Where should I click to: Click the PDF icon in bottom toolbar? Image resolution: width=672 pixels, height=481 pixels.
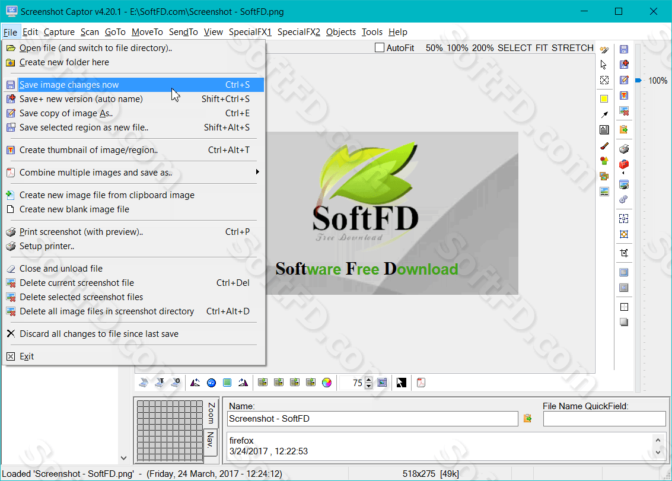(x=421, y=383)
